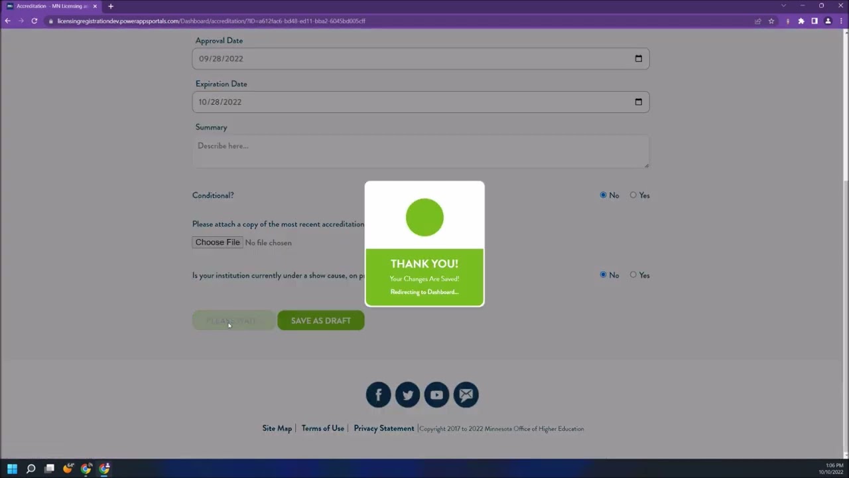Open Task View on taskbar

point(49,469)
